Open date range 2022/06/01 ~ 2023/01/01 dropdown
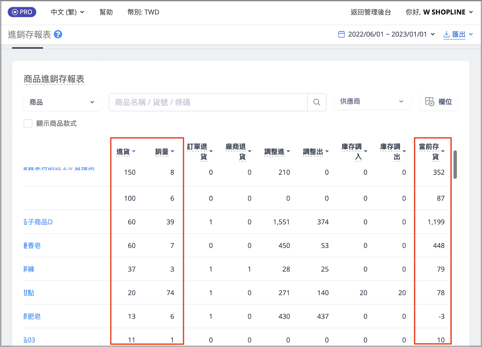 (387, 34)
